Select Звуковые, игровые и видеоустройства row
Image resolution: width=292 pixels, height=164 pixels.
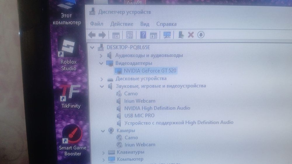(161, 86)
